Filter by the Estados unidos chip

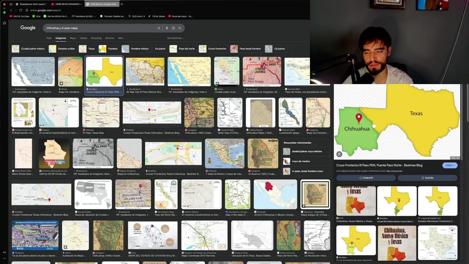(x=62, y=49)
